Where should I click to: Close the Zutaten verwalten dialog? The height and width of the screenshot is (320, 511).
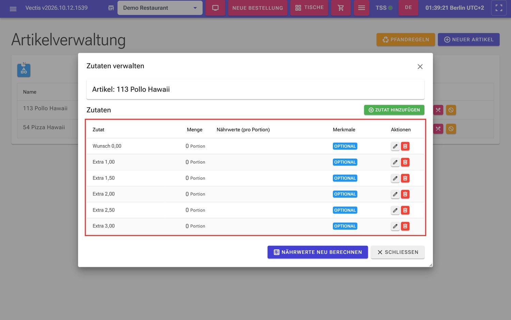point(420,67)
